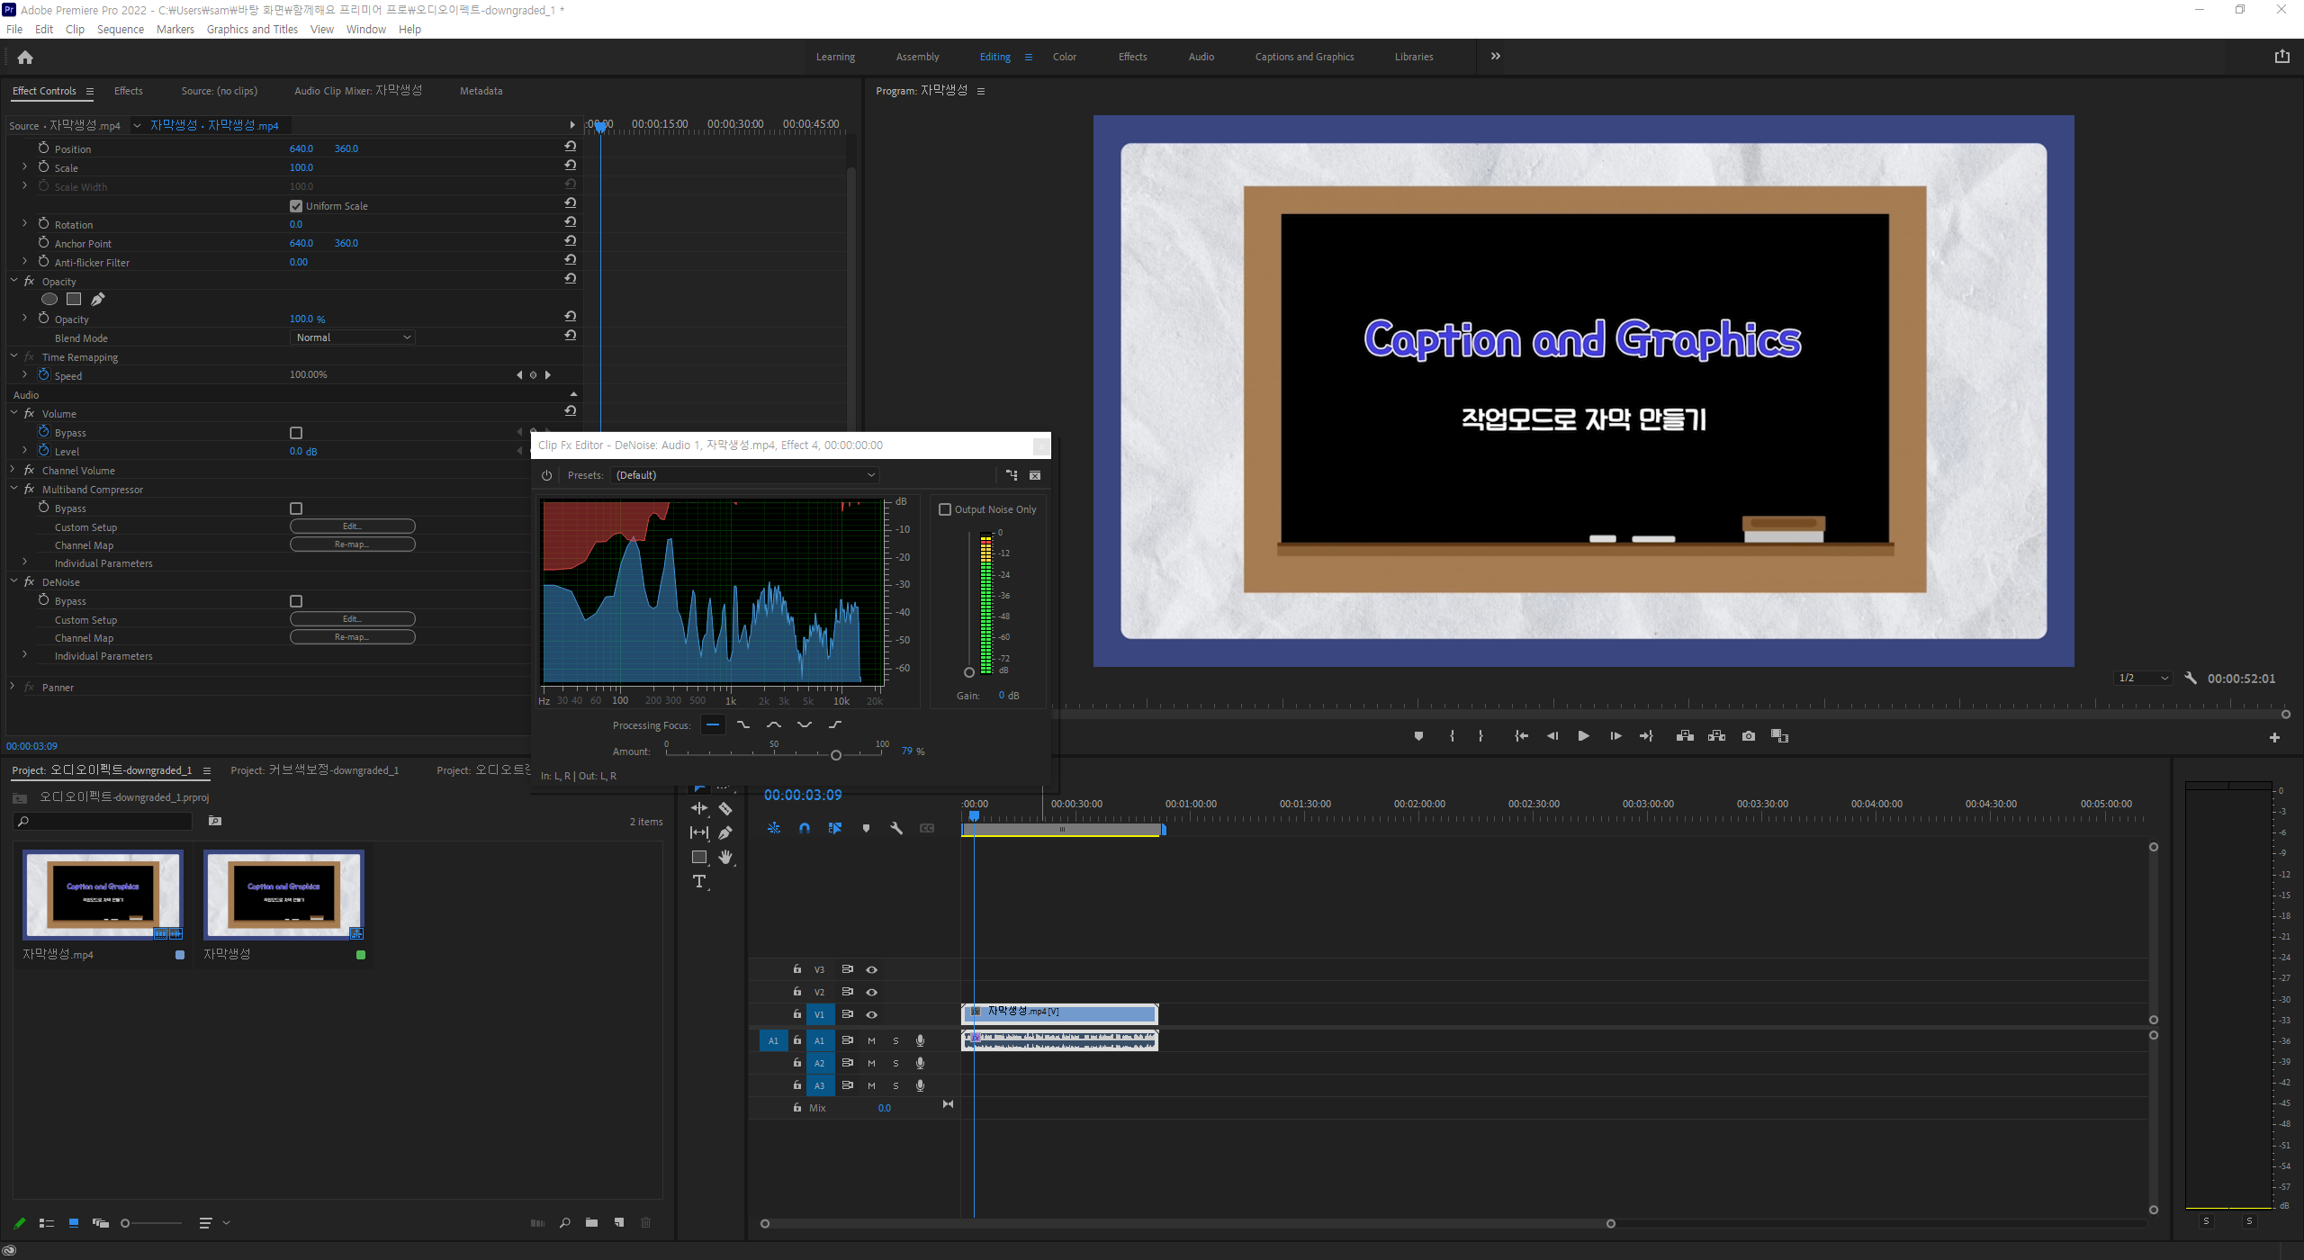Click the Add Marker button in Program monitor
This screenshot has height=1260, width=2304.
tap(1418, 736)
